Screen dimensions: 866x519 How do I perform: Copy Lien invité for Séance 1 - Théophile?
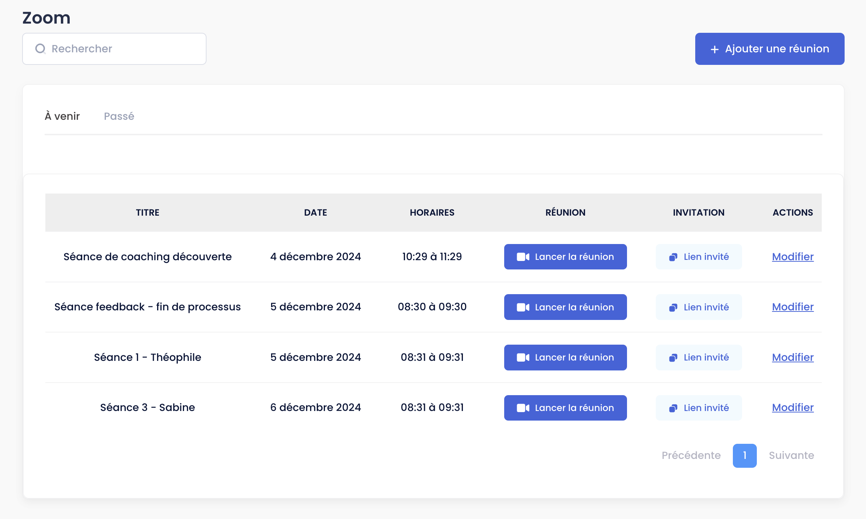(699, 358)
